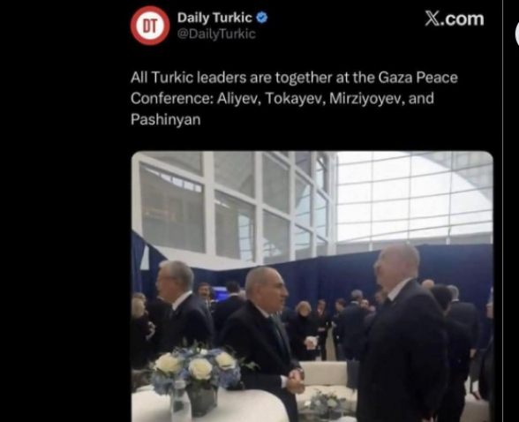Screen dimensions: 519x422
Task: Open the Daily Turkic display name
Action: coord(214,18)
